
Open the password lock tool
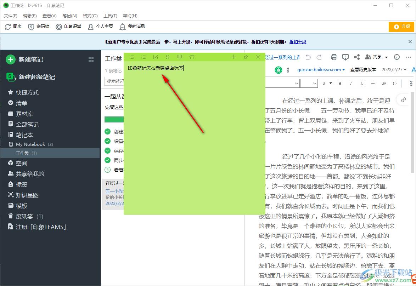[39, 27]
